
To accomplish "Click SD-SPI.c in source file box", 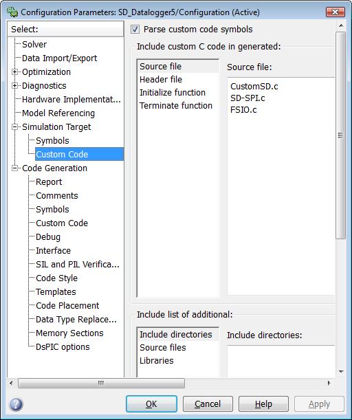I will tap(247, 98).
